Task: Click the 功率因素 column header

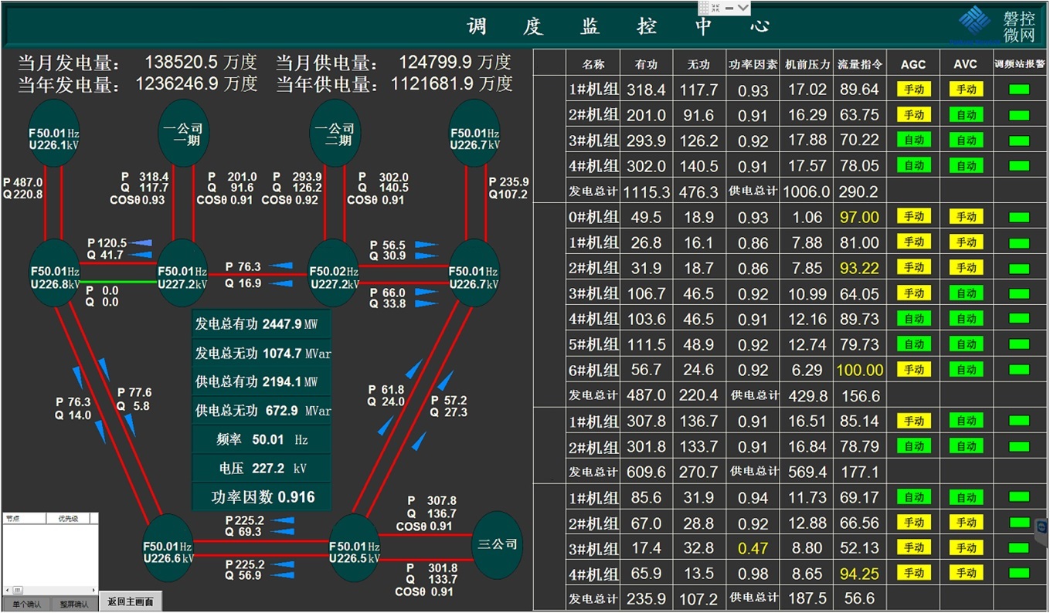Action: pos(753,64)
